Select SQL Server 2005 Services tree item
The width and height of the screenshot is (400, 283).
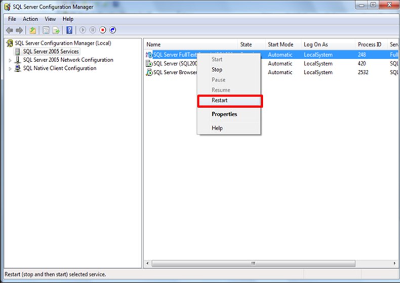coord(51,52)
